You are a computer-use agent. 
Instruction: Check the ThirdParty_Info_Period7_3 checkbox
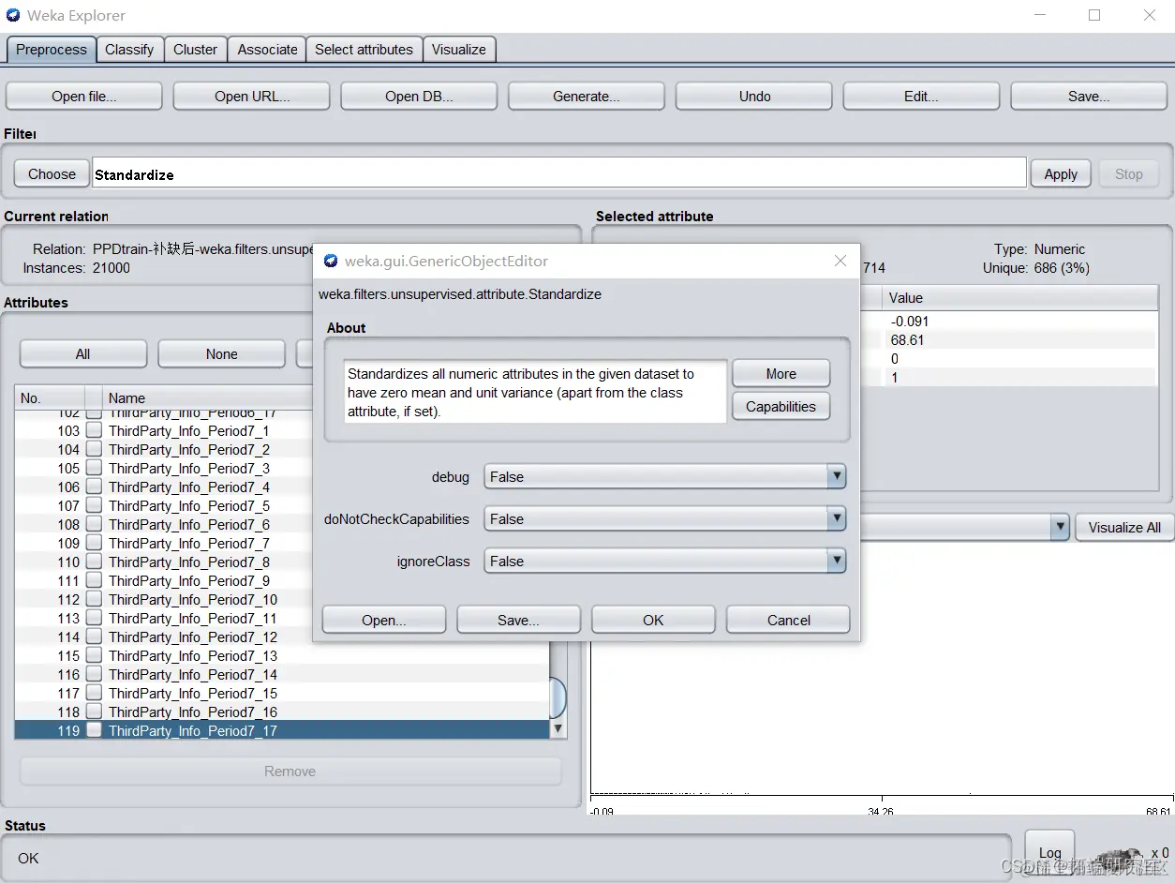pyautogui.click(x=94, y=468)
